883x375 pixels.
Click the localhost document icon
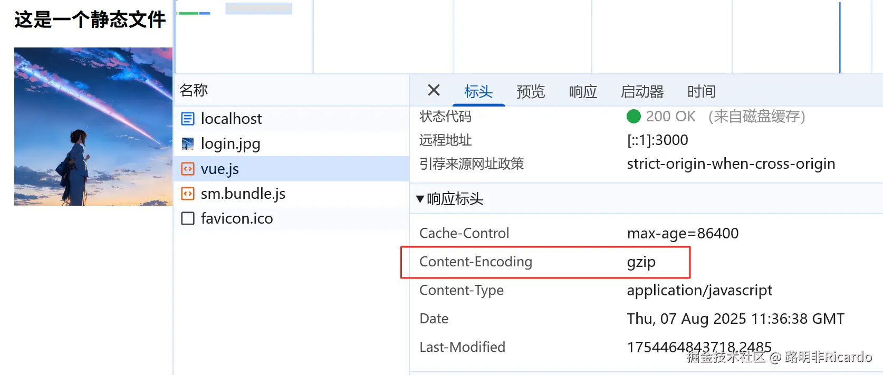tap(188, 119)
